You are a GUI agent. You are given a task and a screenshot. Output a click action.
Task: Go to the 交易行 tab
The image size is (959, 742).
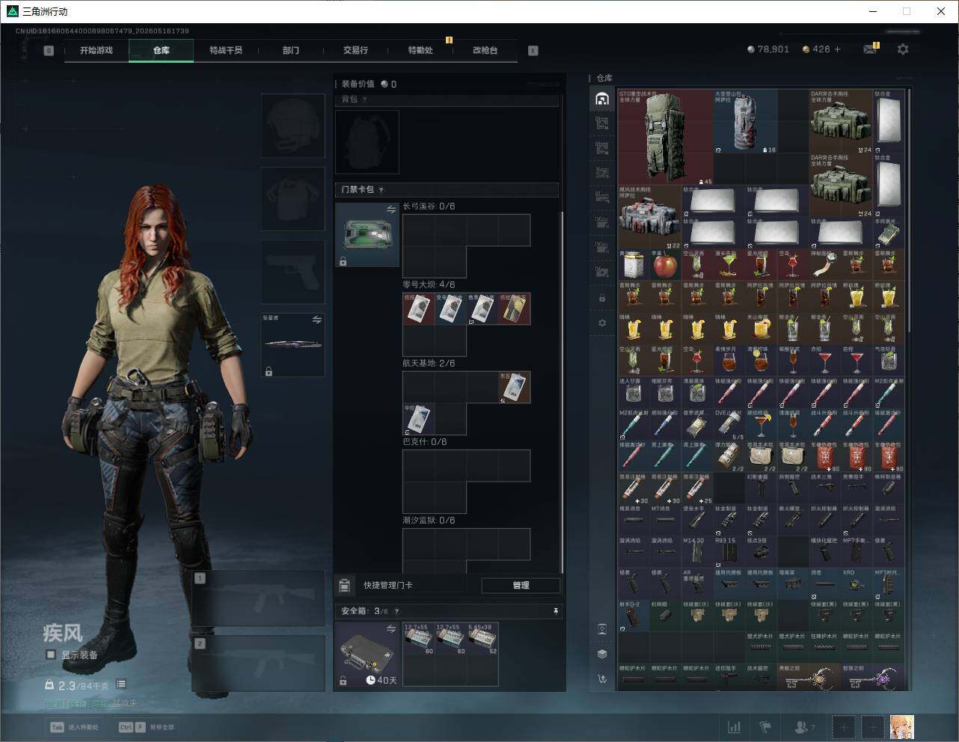[x=355, y=50]
